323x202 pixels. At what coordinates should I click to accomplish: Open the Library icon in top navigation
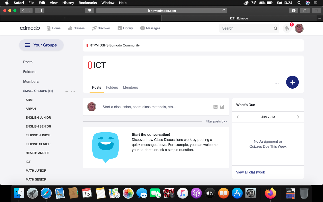120,28
